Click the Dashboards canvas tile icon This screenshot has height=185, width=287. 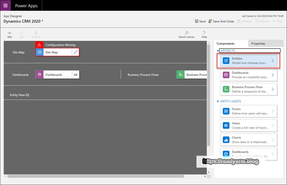tap(40, 75)
